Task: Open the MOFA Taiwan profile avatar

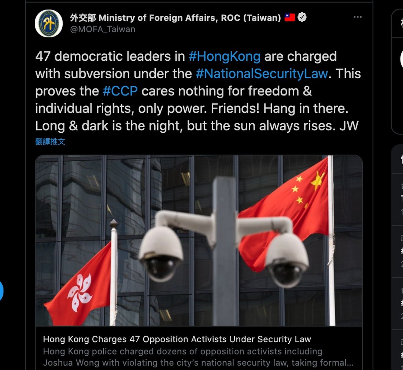Action: (49, 24)
